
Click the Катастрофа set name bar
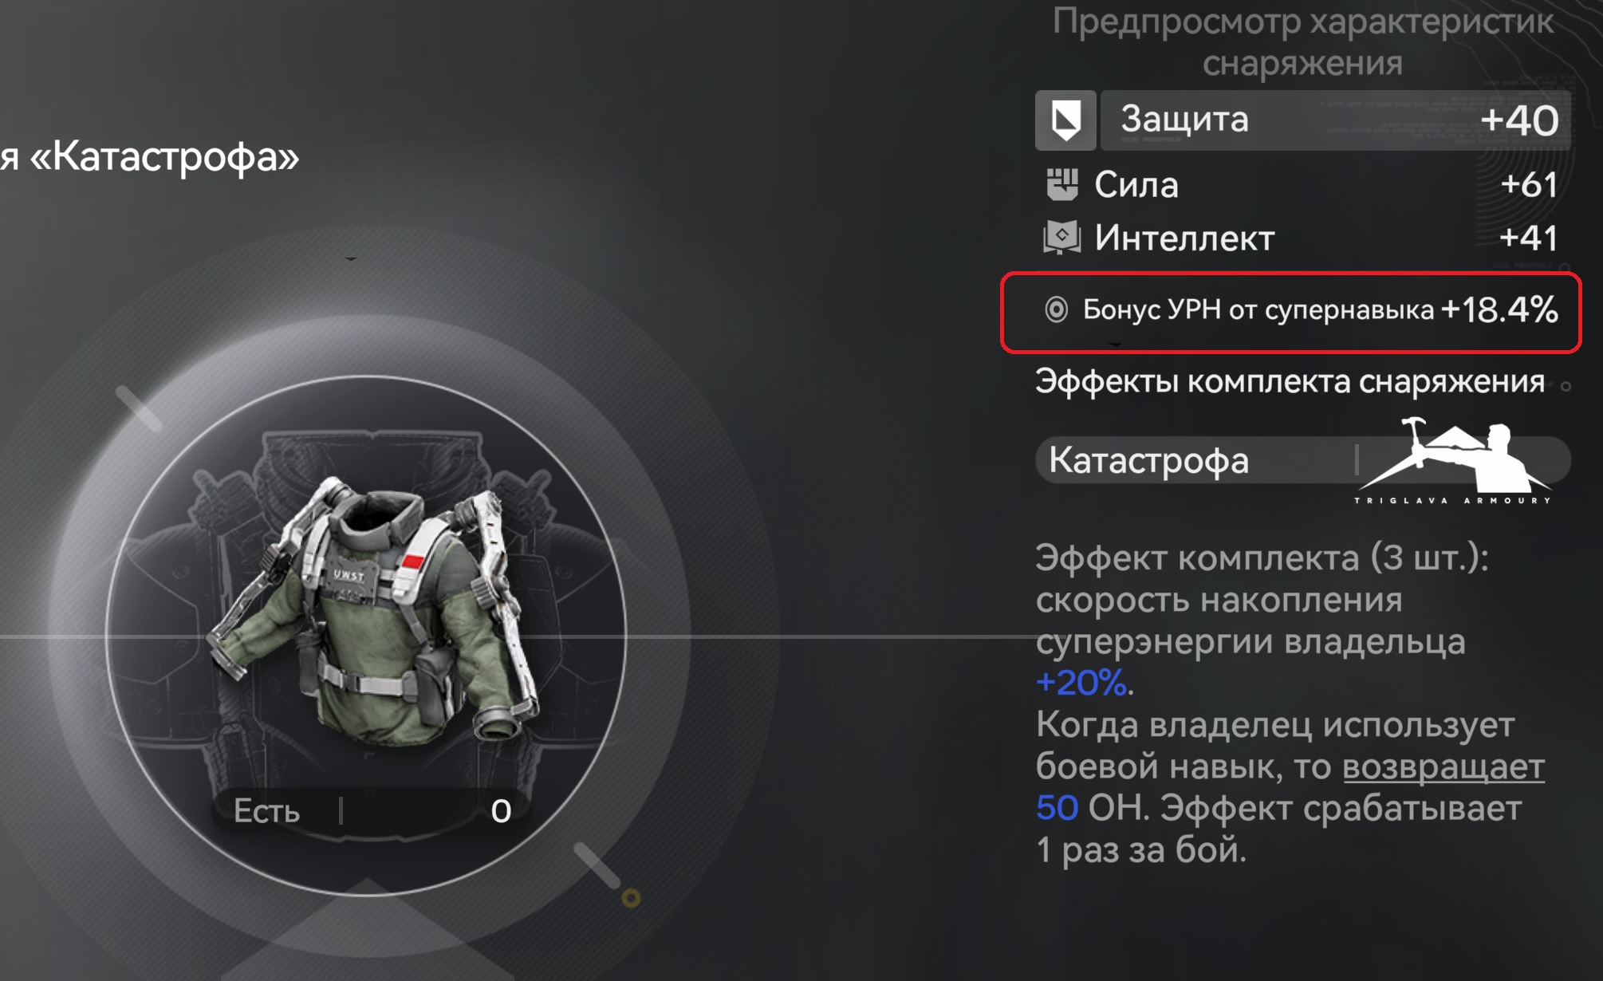(1303, 460)
